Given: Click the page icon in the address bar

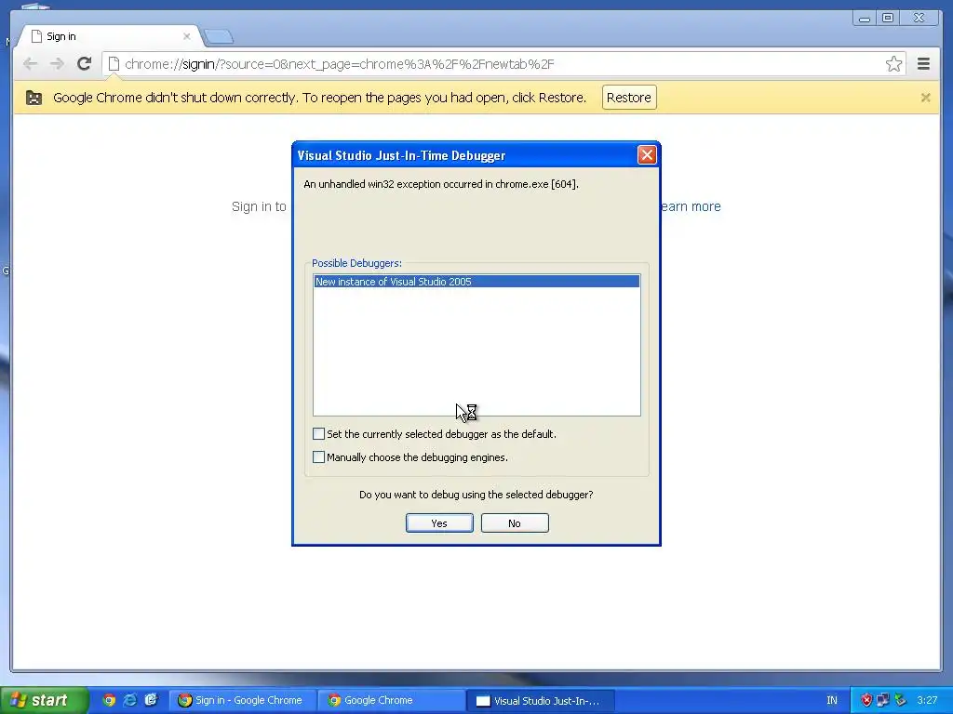Looking at the screenshot, I should pyautogui.click(x=113, y=64).
